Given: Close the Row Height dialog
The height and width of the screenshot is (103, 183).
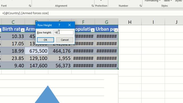Looking at the screenshot, I should pyautogui.click(x=69, y=25).
